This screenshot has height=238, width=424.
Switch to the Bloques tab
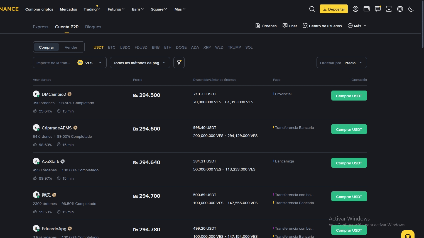coord(93,27)
